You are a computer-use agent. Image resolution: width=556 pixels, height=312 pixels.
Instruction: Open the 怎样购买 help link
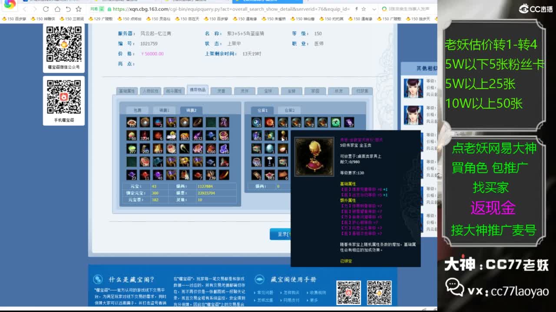point(291,292)
